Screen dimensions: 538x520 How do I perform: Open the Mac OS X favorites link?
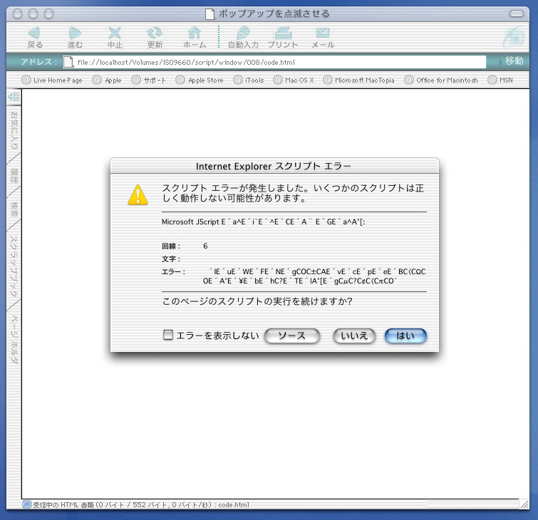pos(294,80)
